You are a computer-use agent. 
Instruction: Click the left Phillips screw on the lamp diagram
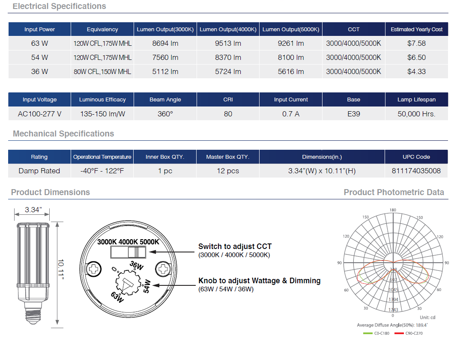93,269
